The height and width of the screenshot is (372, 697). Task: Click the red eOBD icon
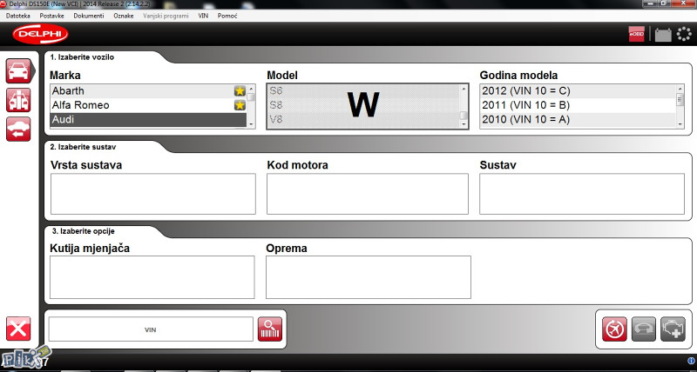tap(637, 34)
